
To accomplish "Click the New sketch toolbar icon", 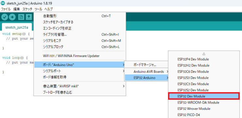I will 21,17.
